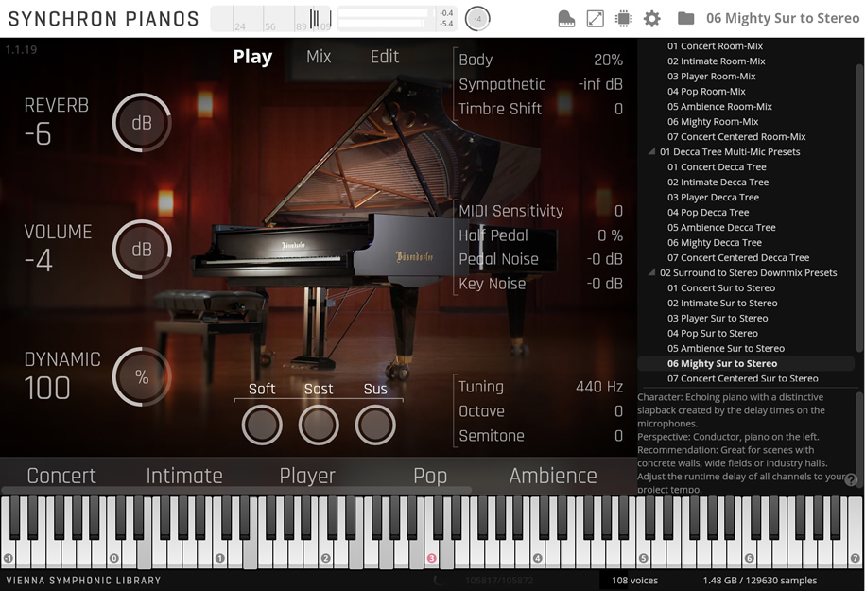Toggle the Soft pedal button
Viewport: 865px width, 591px height.
coord(262,425)
